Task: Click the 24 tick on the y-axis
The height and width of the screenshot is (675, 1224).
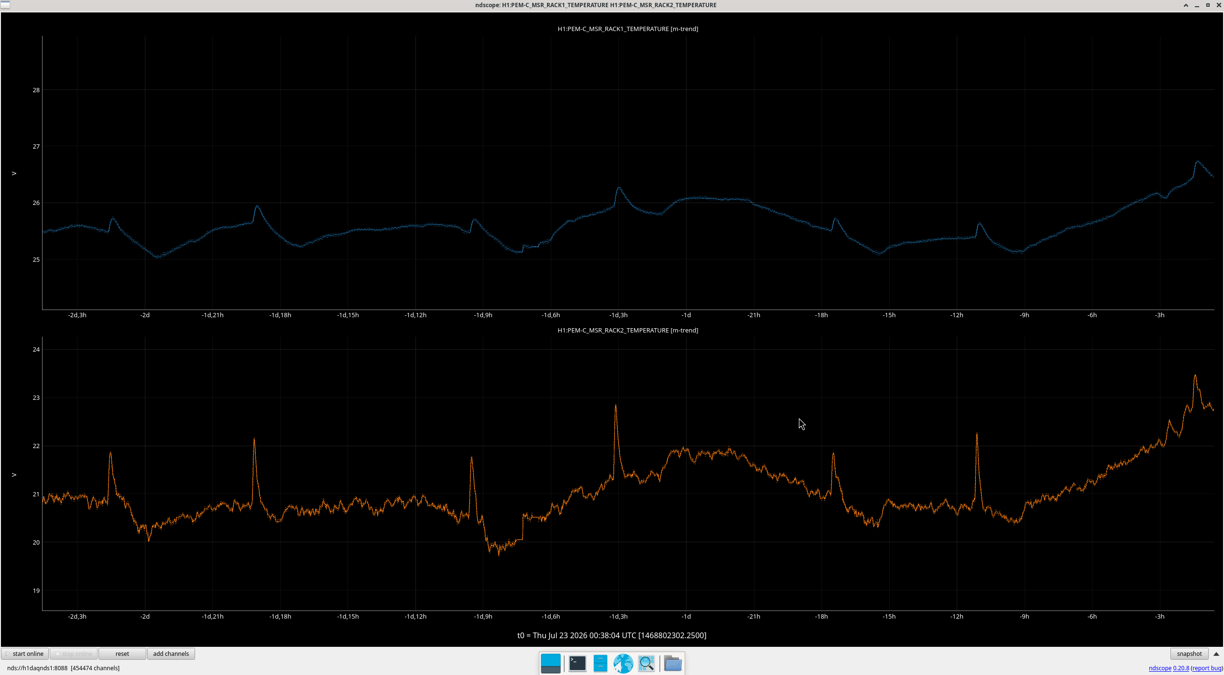Action: coord(36,349)
